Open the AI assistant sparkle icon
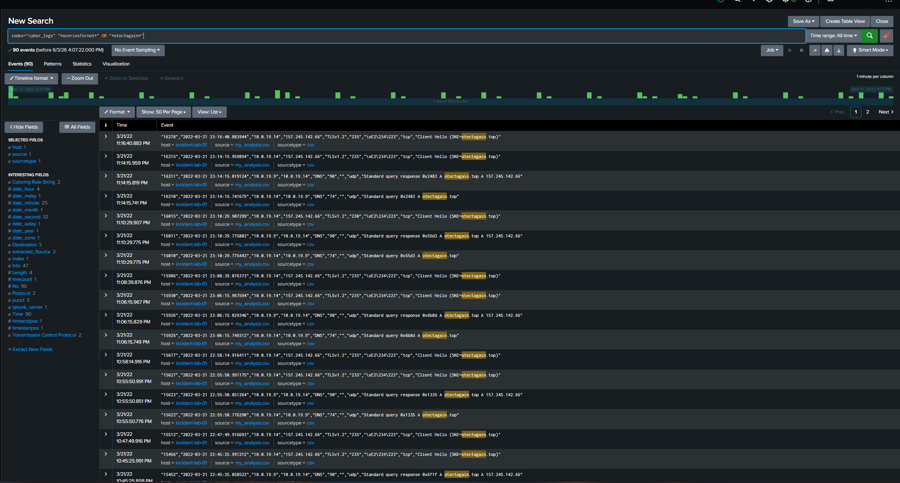Image resolution: width=900 pixels, height=483 pixels. pos(886,36)
